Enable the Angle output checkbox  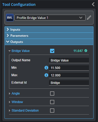[x=52, y=93]
